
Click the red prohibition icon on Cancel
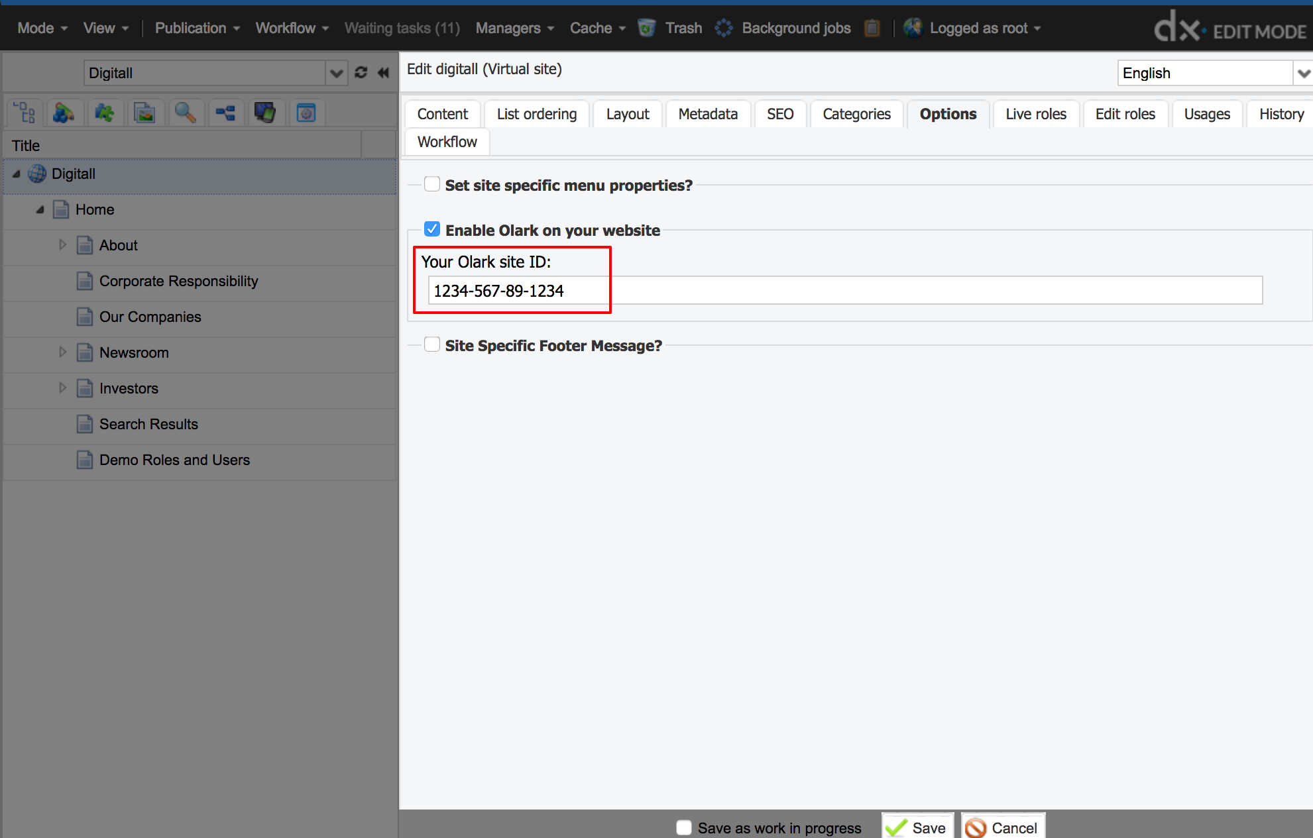click(x=976, y=827)
